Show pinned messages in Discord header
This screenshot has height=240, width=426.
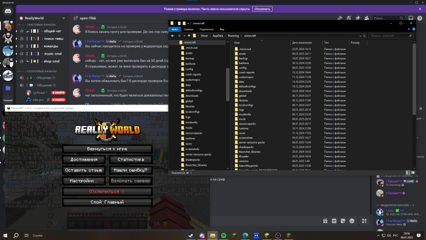tap(358, 18)
